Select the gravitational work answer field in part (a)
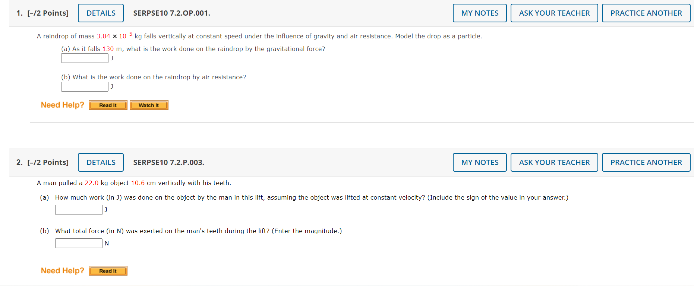Image resolution: width=694 pixels, height=286 pixels. click(x=85, y=58)
